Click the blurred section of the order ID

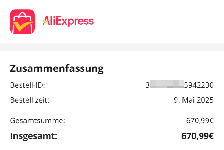(166, 85)
